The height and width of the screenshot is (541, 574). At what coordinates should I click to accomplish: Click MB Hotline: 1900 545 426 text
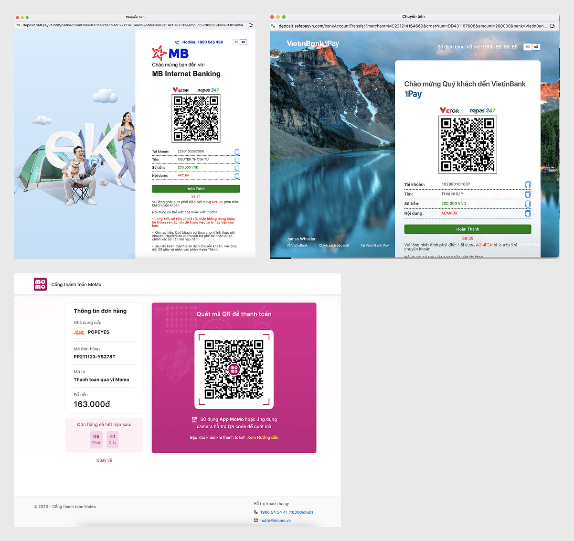click(202, 42)
